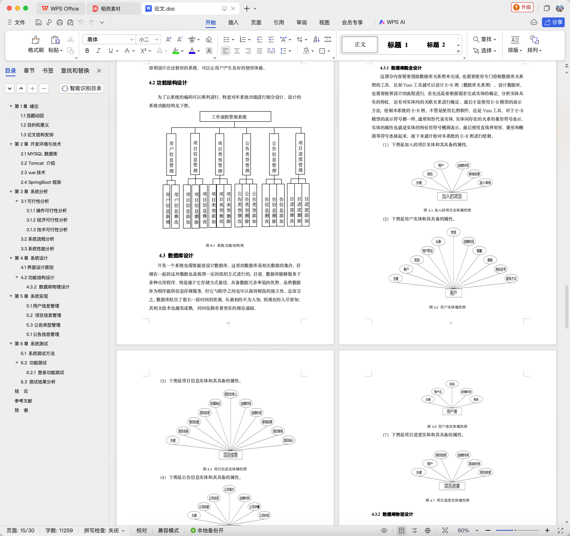Jump to 4.1 界面设计原则 in outline
Viewport: 570px width, 536px height.
pyautogui.click(x=37, y=268)
